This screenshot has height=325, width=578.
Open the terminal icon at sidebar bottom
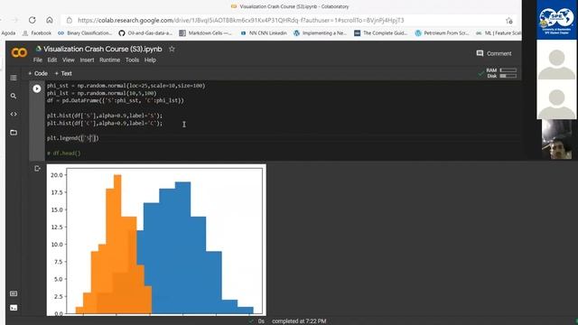14,308
